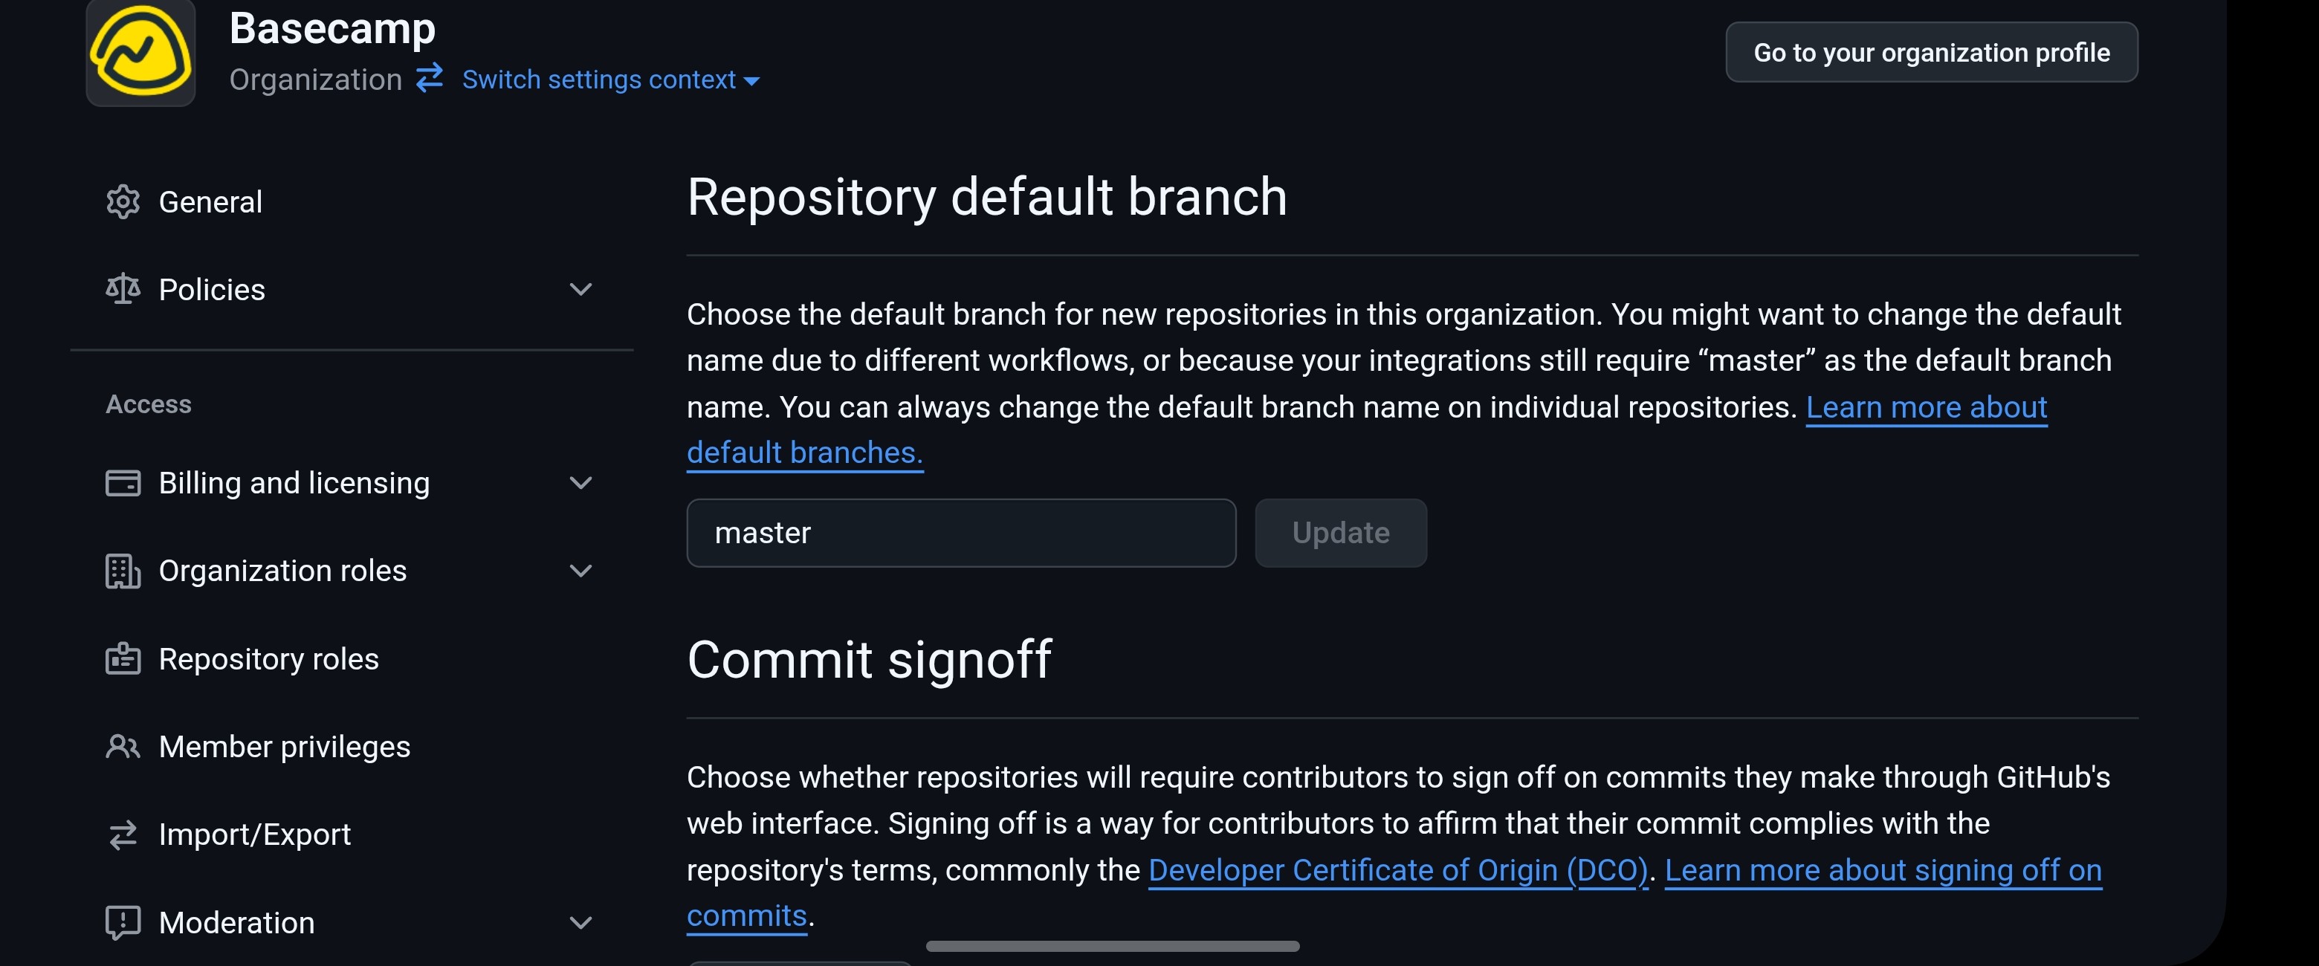Click the Member privileges people icon
This screenshot has height=966, width=2319.
[123, 746]
